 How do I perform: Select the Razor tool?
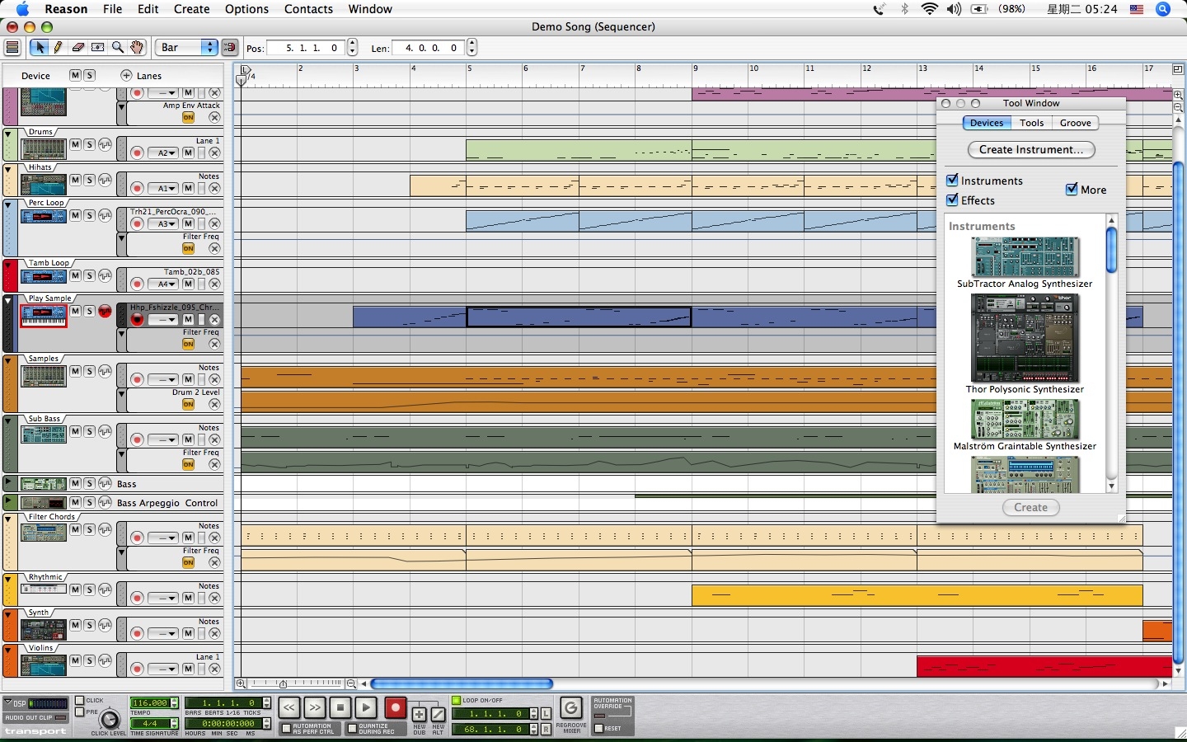[x=97, y=48]
